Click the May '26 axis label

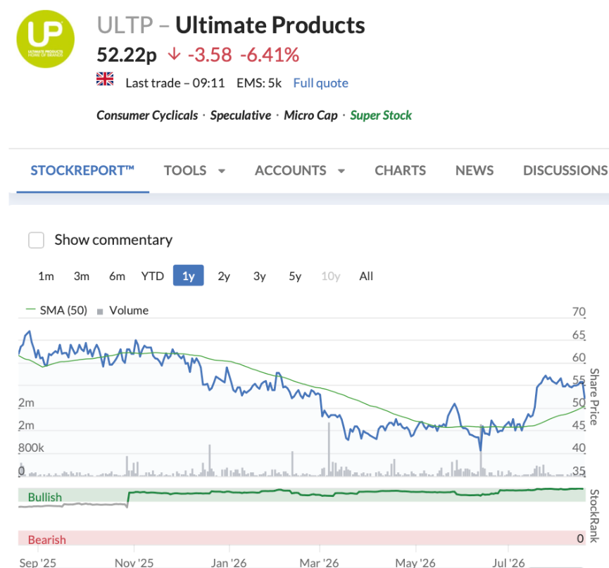click(x=415, y=562)
